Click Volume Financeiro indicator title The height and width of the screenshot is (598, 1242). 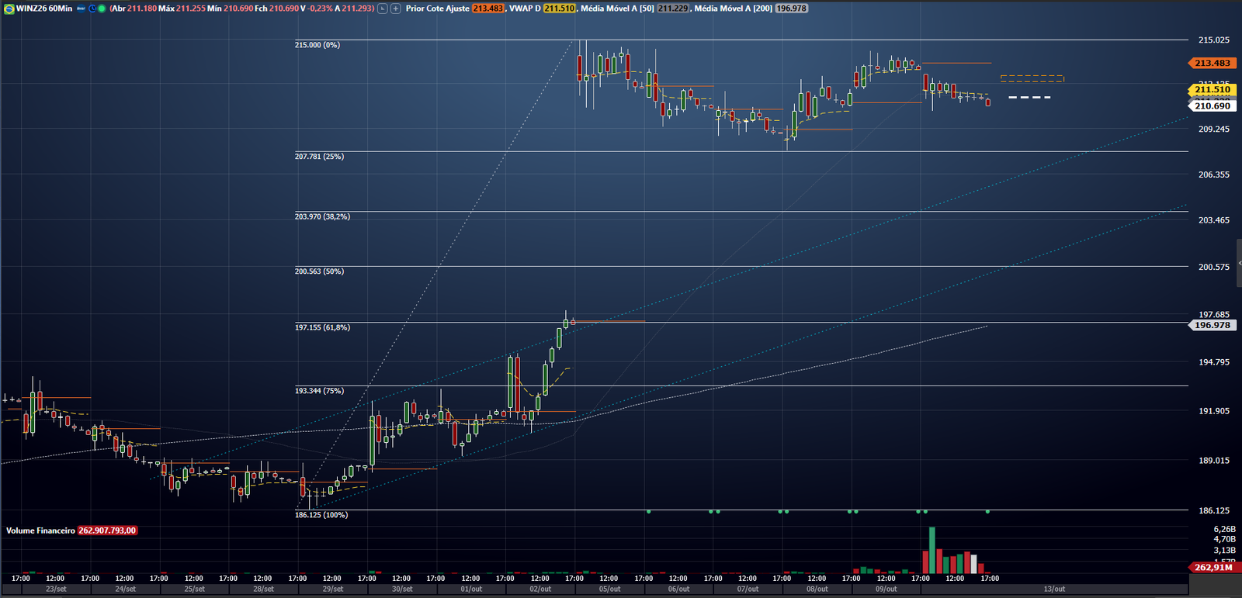coord(40,531)
